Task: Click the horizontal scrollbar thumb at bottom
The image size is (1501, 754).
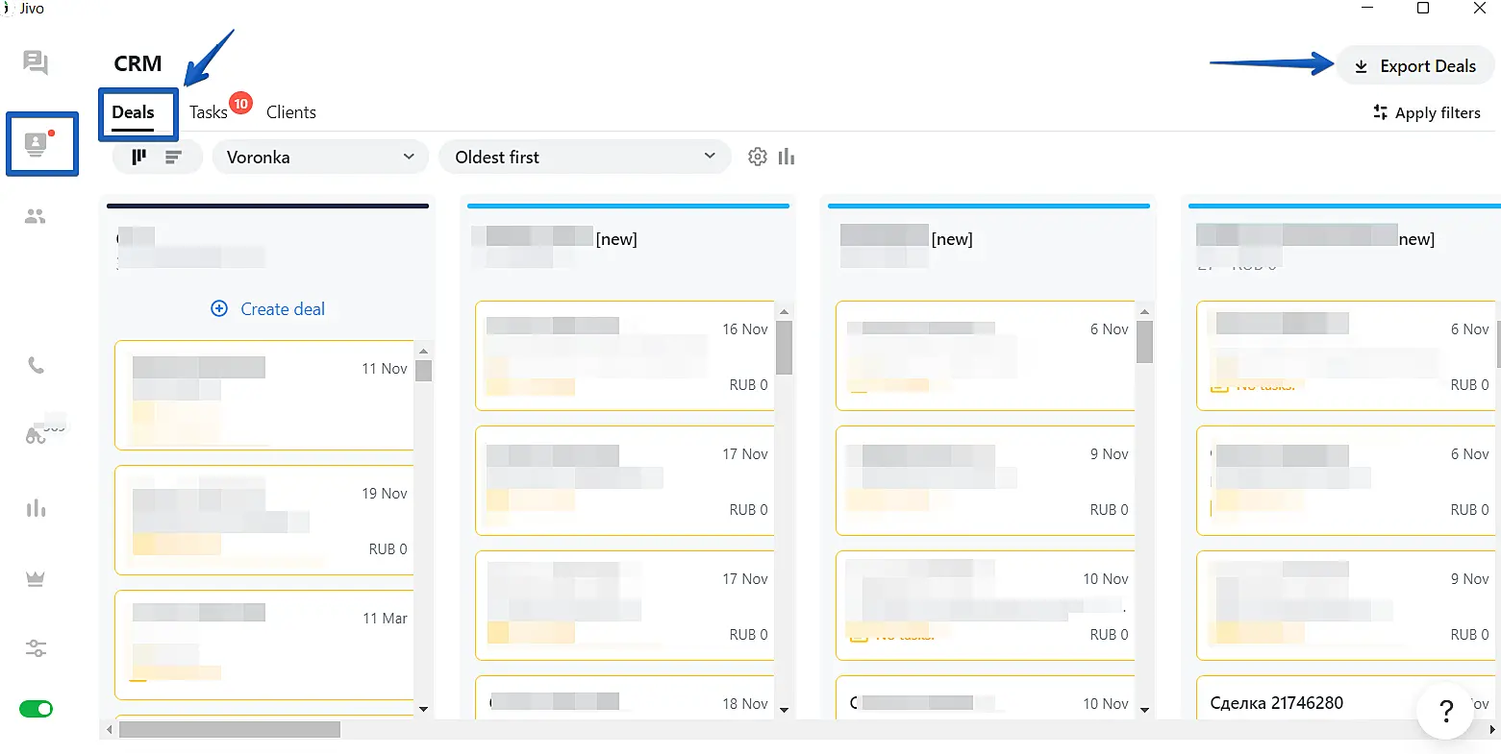Action: click(229, 730)
